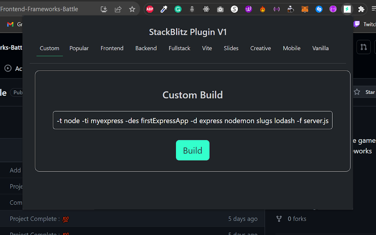Click the install app icon in address bar
Image resolution: width=376 pixels, height=235 pixels.
click(x=104, y=9)
